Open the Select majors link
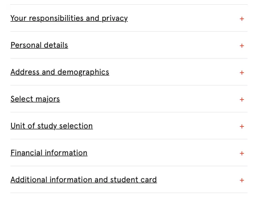The width and height of the screenshot is (254, 202). click(x=35, y=99)
